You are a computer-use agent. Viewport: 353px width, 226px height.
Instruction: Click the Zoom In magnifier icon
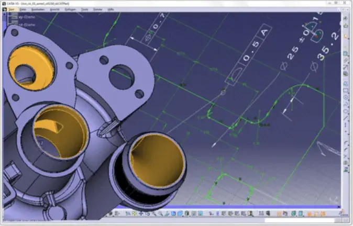tap(155, 213)
